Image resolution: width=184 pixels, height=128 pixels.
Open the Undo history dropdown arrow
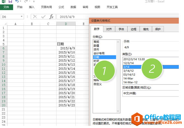tap(20, 1)
